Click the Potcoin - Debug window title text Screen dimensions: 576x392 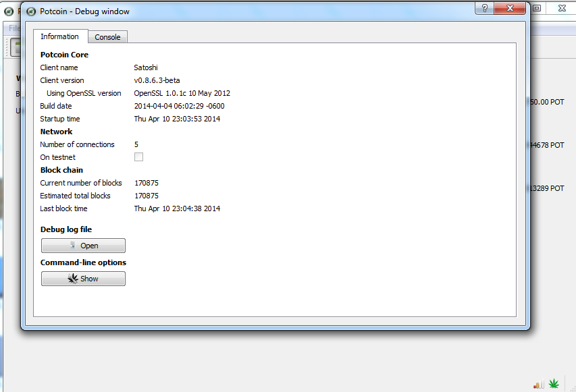[84, 11]
